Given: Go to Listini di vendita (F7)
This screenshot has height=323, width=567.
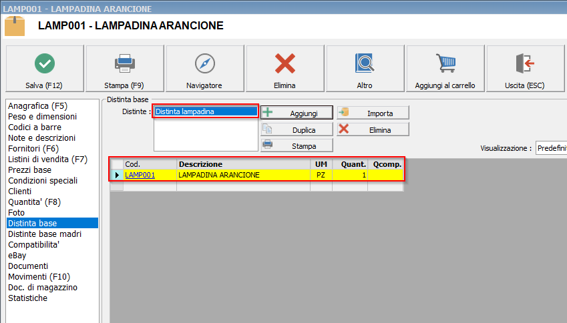Looking at the screenshot, I should point(47,159).
